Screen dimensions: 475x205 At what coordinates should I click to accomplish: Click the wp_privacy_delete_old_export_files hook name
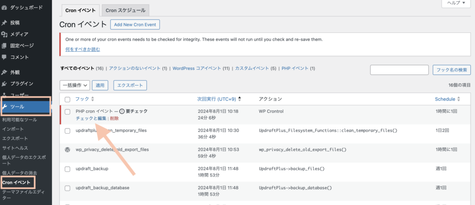112,149
